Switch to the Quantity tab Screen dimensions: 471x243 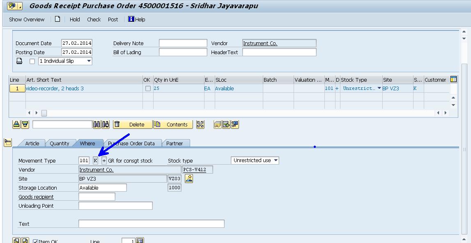click(x=60, y=143)
